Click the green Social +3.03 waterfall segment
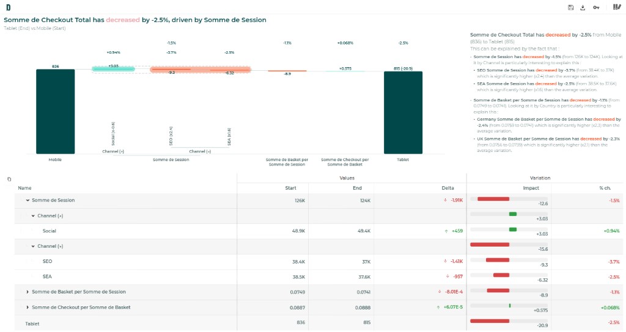The image size is (626, 332). (x=113, y=69)
